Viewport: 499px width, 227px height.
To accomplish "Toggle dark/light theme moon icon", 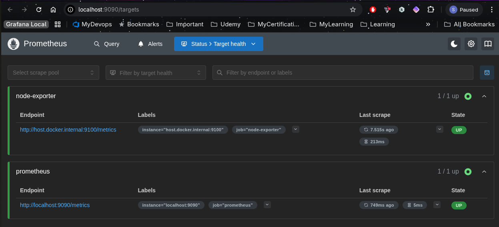I will click(x=454, y=44).
